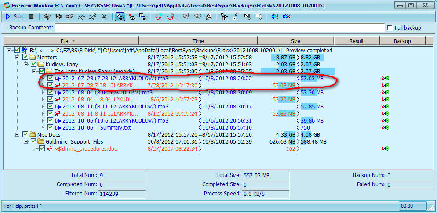437x213 pixels.
Task: Click the Process Speed value 0.0 KB/S
Action: (266, 194)
